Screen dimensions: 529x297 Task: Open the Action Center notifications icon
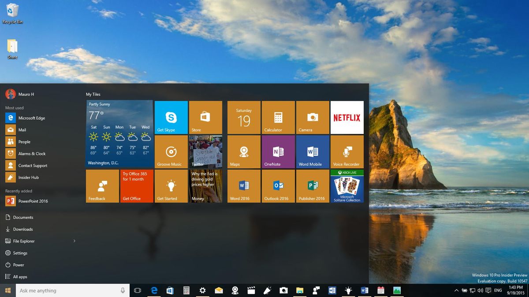coord(488,290)
